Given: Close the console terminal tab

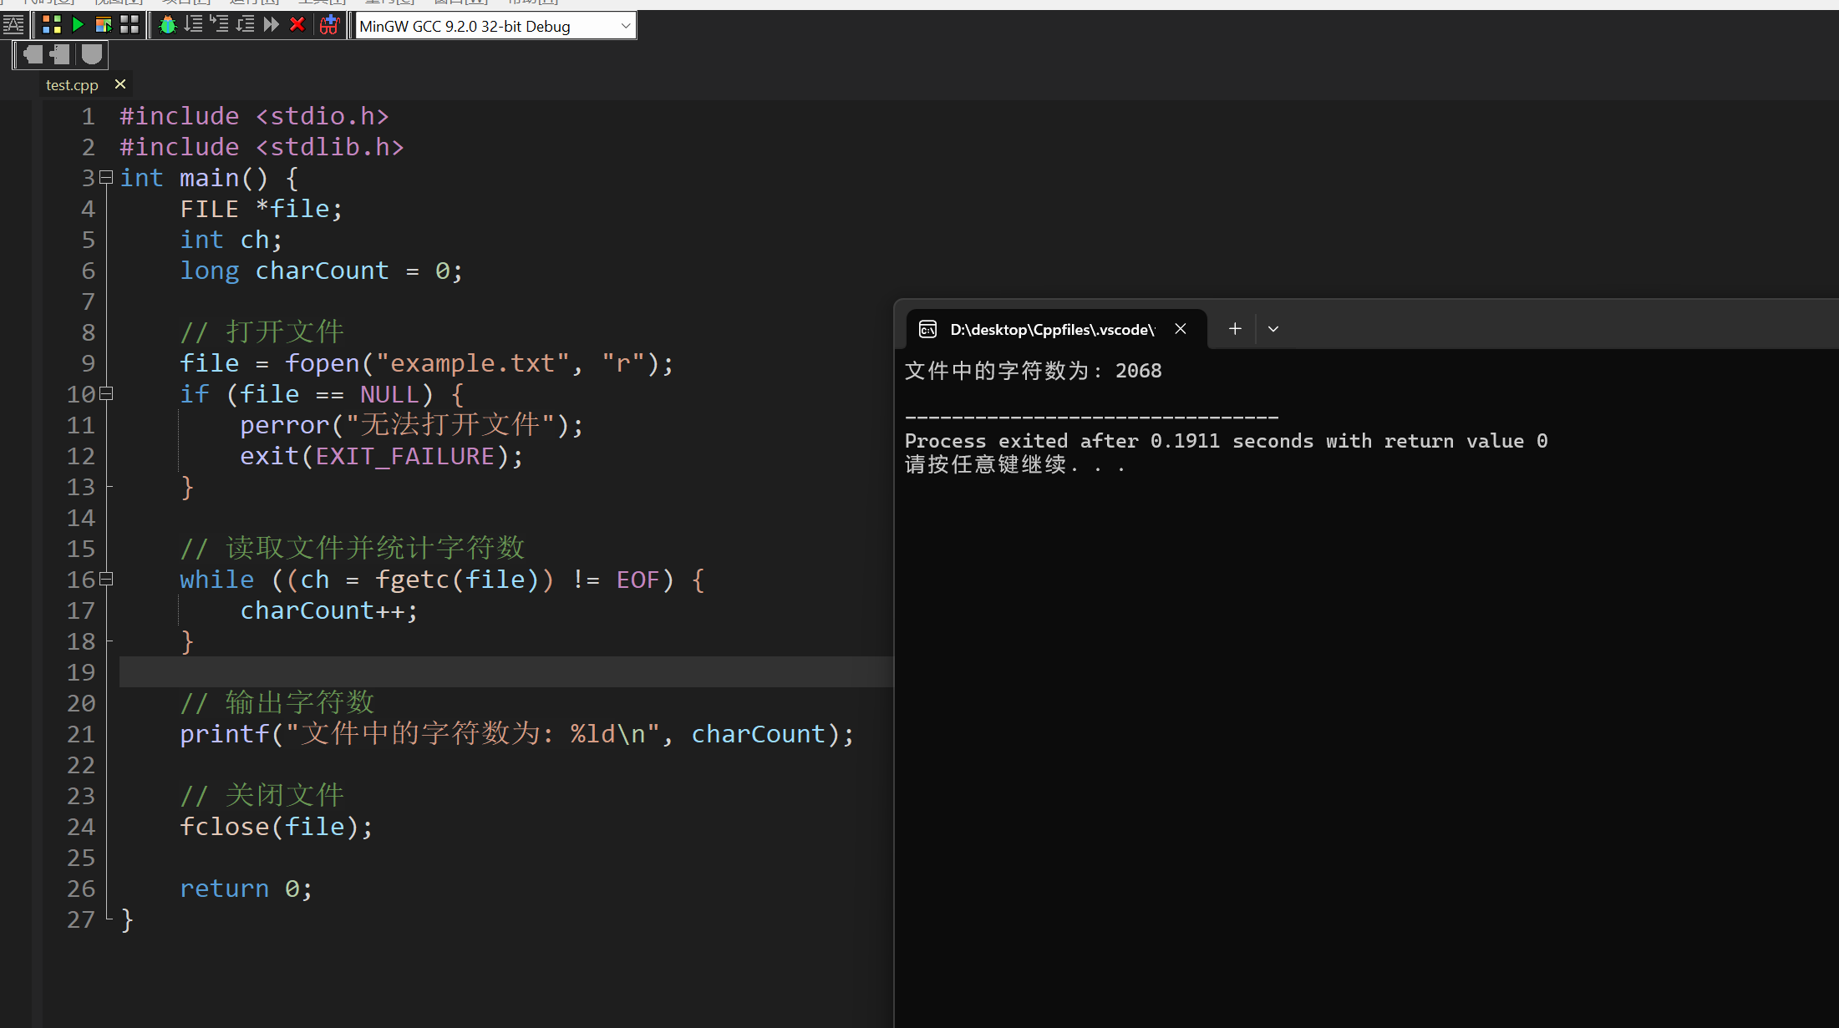Looking at the screenshot, I should [x=1181, y=329].
